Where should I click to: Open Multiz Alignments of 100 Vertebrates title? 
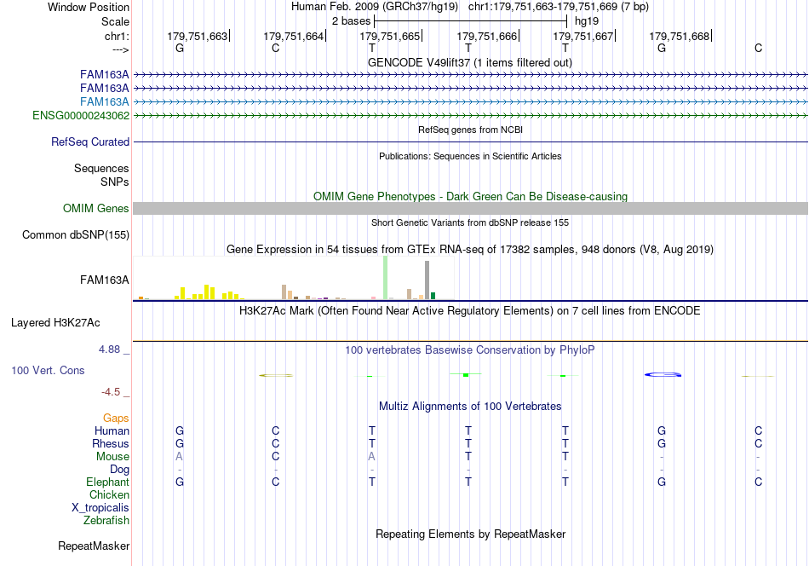pyautogui.click(x=470, y=407)
